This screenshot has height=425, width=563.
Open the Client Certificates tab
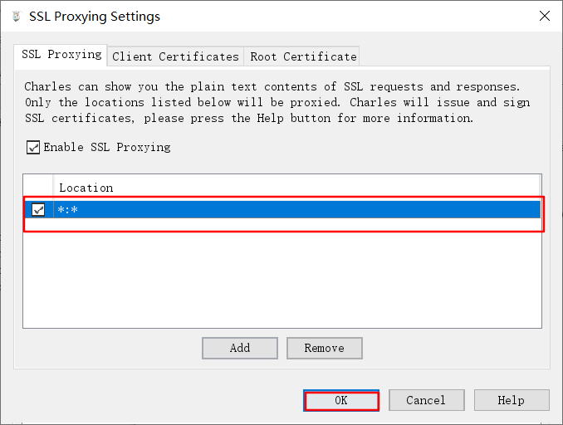tap(175, 56)
